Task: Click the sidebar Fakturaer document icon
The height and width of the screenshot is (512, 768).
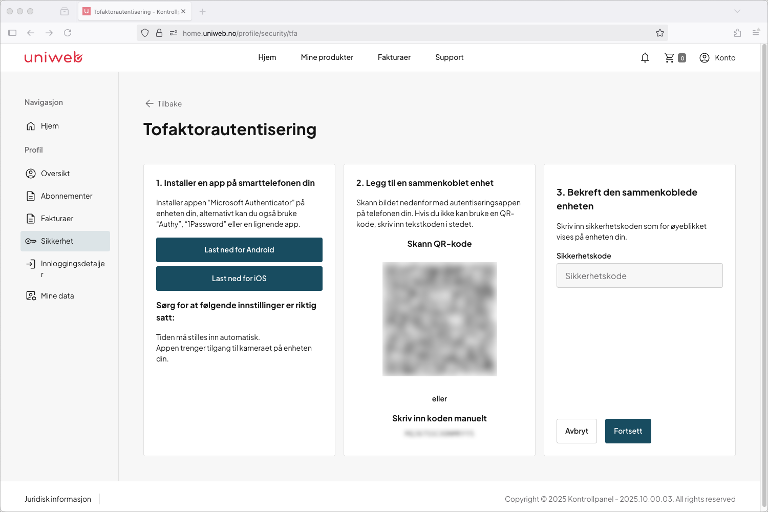Action: (x=31, y=219)
